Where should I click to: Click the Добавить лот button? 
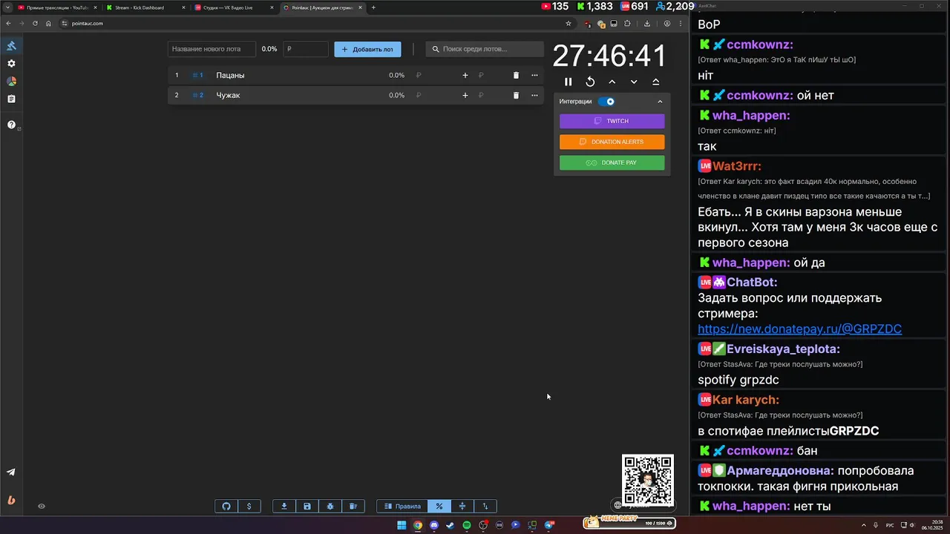pos(367,49)
